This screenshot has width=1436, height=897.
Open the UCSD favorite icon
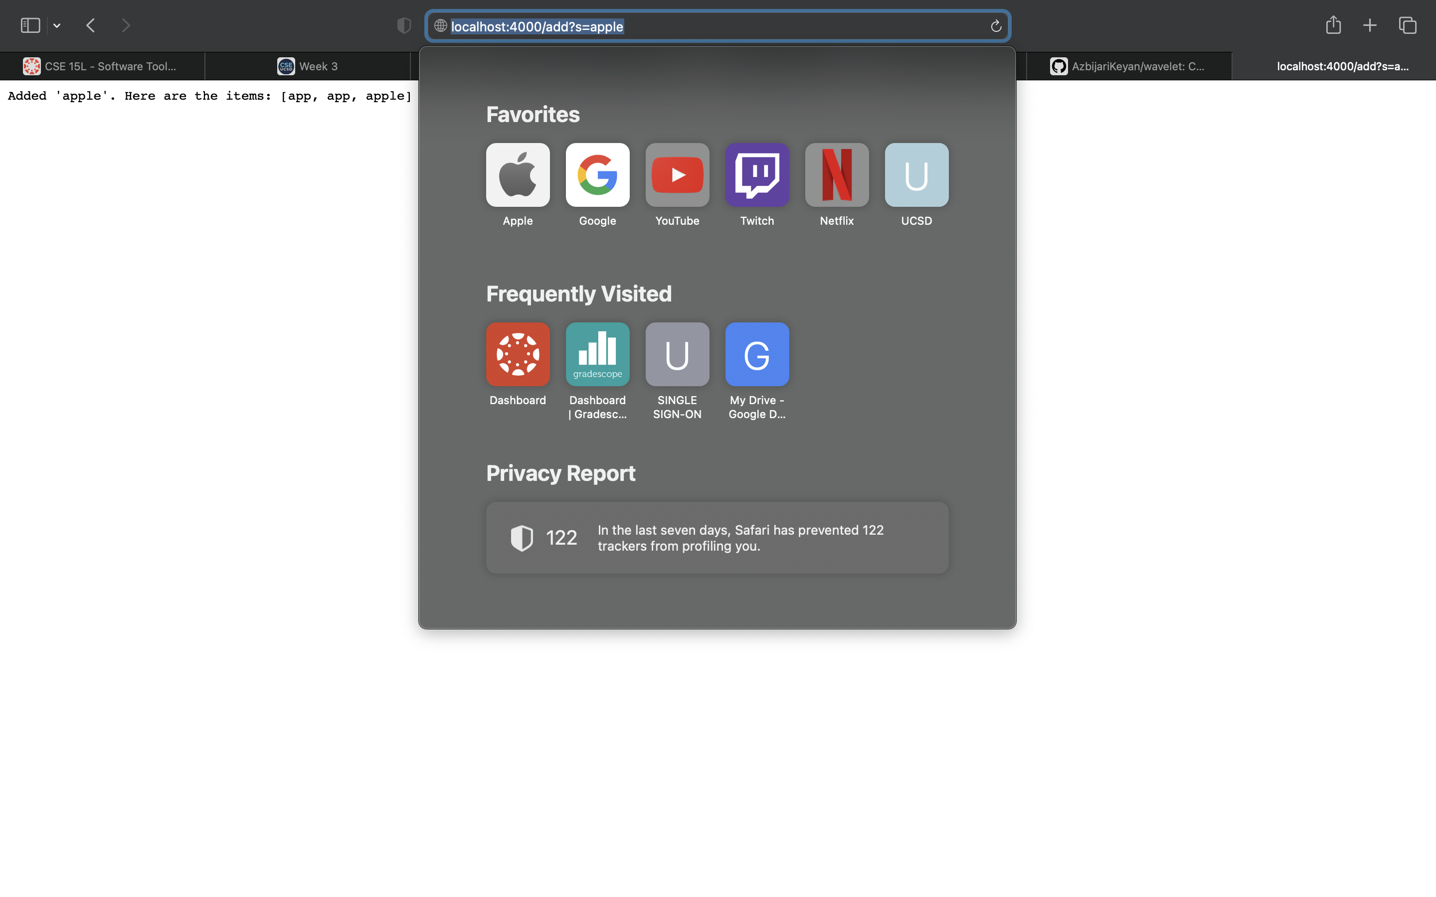coord(916,175)
